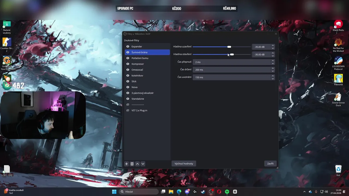The image size is (349, 196).
Task: Click the -30,00 dB value field
Action: pyautogui.click(x=261, y=54)
